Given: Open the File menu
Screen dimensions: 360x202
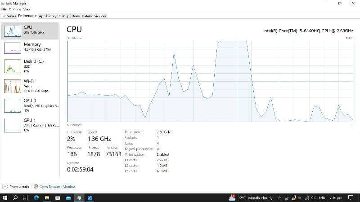Looking at the screenshot, I should [x=3, y=9].
